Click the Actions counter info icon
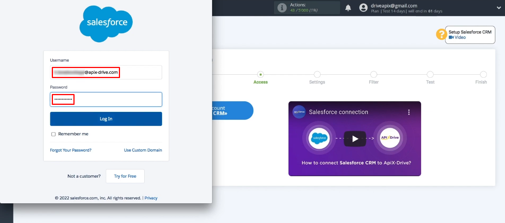This screenshot has width=505, height=223. click(282, 7)
